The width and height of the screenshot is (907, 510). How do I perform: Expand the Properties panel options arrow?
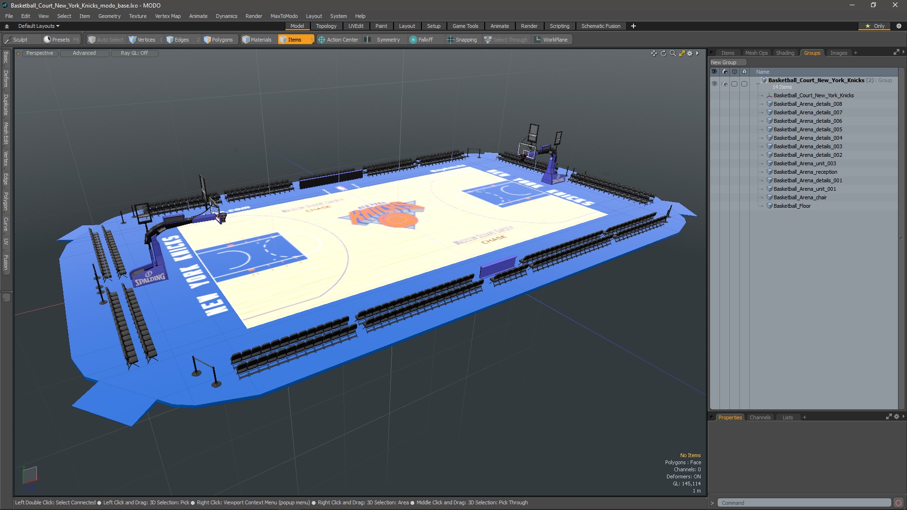903,416
